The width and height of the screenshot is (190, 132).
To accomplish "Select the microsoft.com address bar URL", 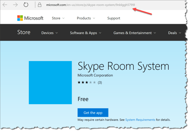I will pos(91,5).
